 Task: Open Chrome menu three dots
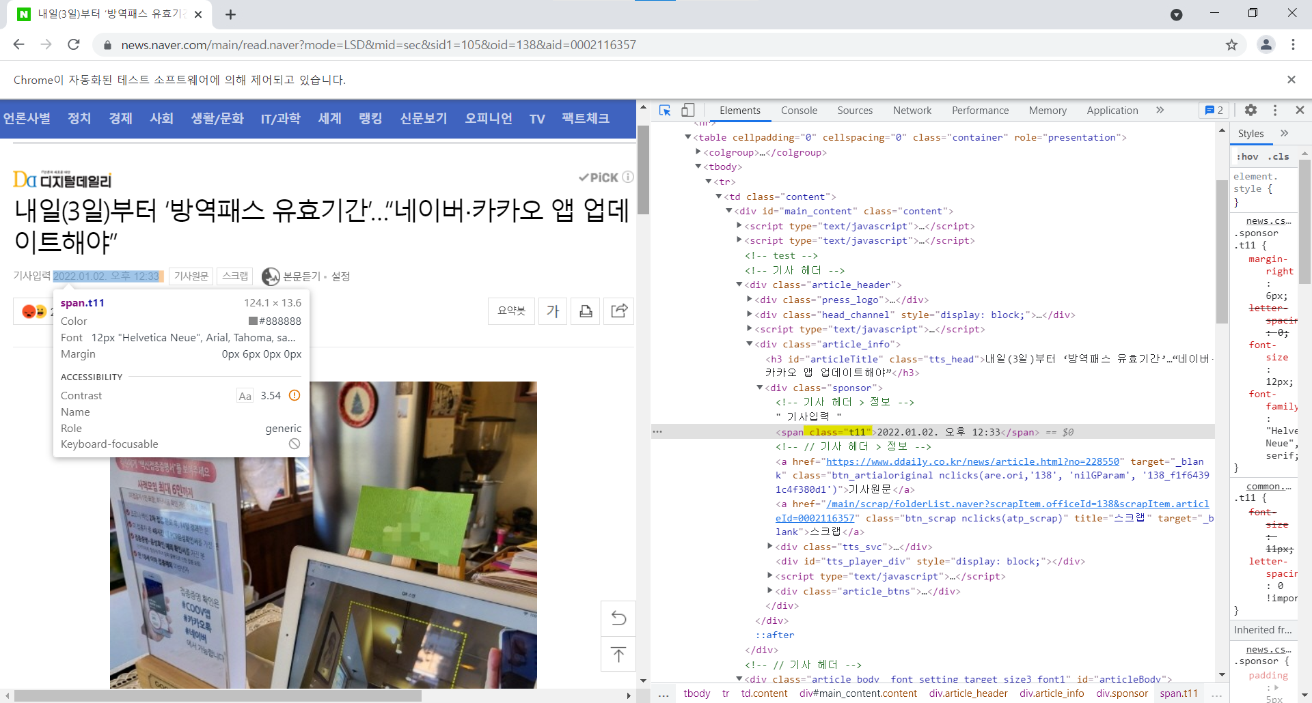tap(1293, 44)
